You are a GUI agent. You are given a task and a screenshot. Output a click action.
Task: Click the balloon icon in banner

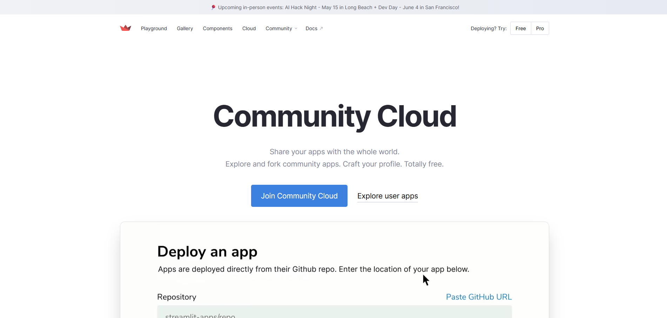pyautogui.click(x=213, y=7)
